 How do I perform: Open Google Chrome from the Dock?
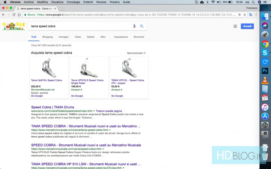coord(265,44)
